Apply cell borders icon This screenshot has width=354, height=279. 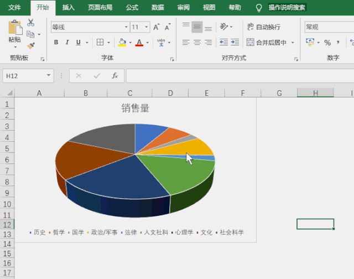tap(100, 42)
